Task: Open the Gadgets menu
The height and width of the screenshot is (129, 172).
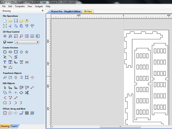Action: tap(39, 6)
